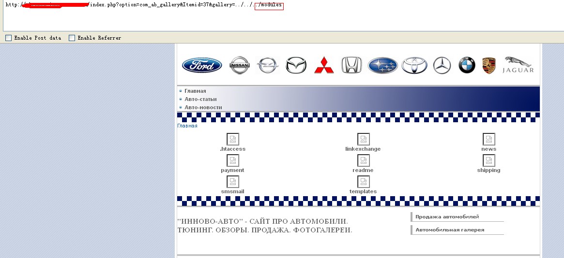Click the Porsche crest logo

click(489, 66)
